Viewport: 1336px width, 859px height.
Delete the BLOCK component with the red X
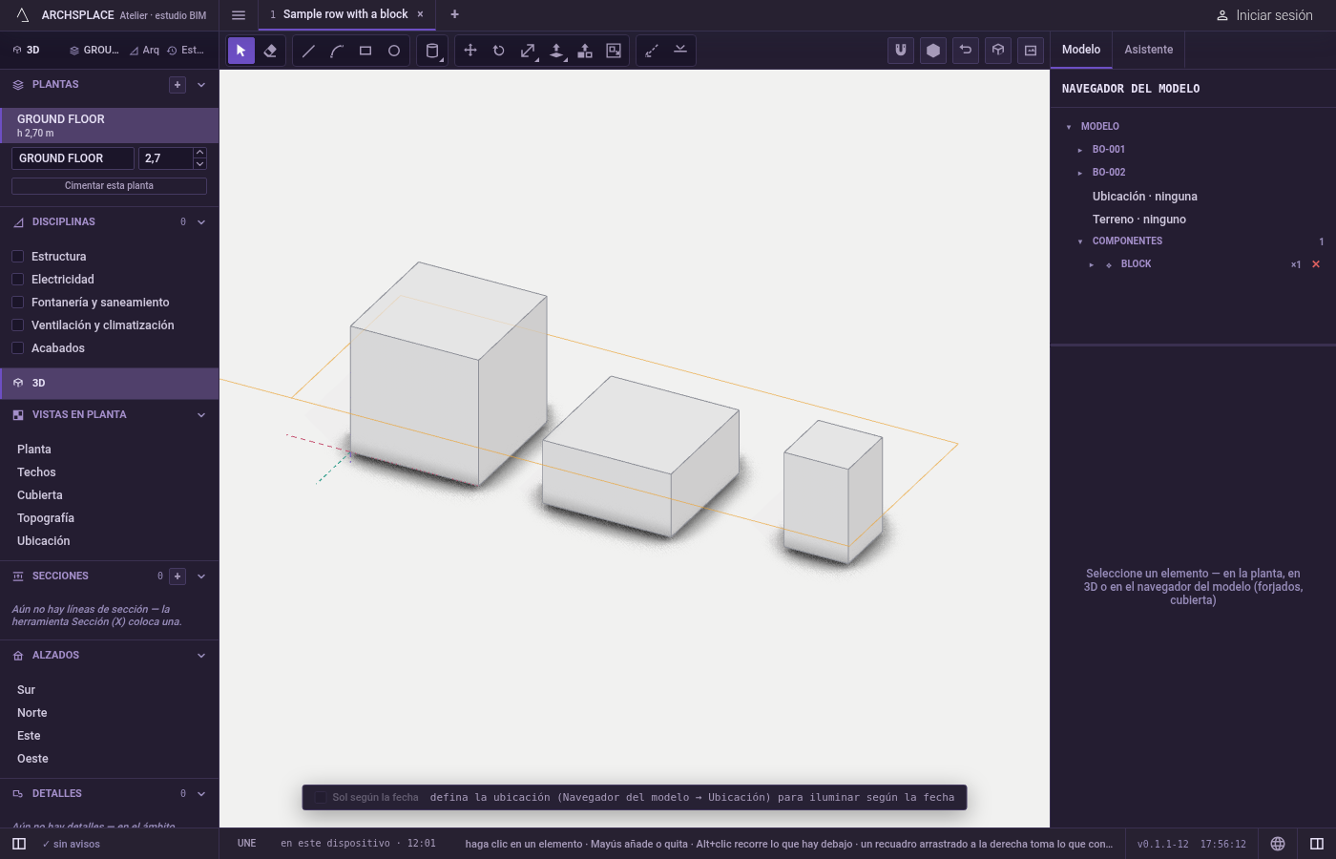[1316, 264]
